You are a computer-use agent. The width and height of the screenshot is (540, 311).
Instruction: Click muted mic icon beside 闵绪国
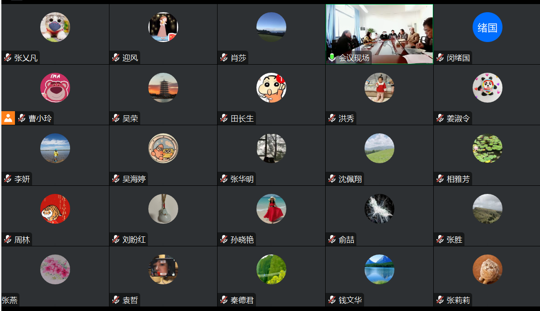[440, 57]
